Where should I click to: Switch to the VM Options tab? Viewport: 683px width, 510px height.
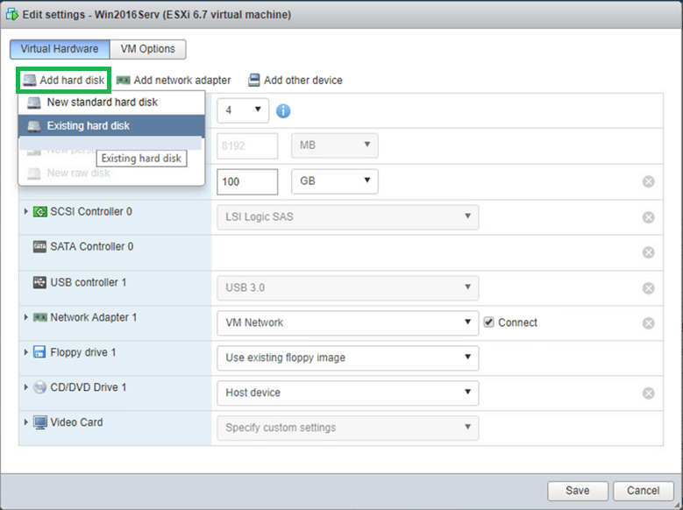pos(148,49)
